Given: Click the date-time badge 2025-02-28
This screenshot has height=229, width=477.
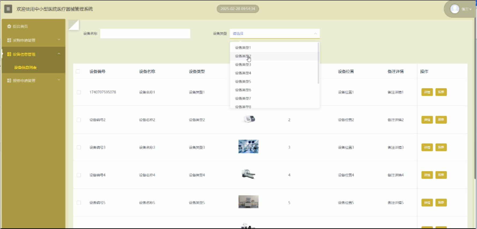Looking at the screenshot, I should 238,9.
